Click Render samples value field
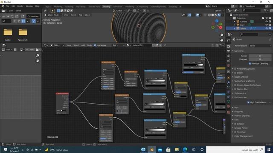The width and height of the screenshot is (273, 153). pyautogui.click(x=260, y=56)
